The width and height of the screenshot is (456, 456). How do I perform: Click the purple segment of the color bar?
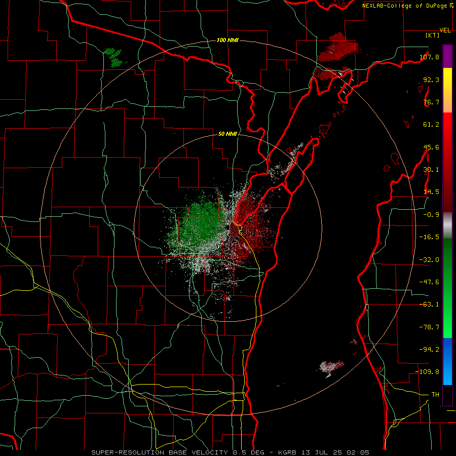(x=447, y=56)
